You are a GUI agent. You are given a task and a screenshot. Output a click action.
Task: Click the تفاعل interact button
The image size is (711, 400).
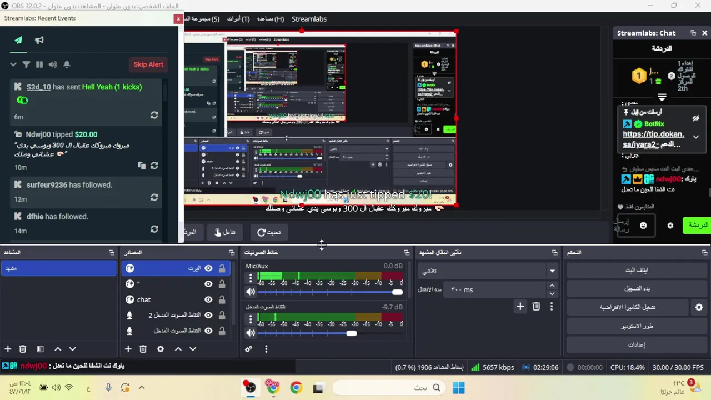pos(225,232)
